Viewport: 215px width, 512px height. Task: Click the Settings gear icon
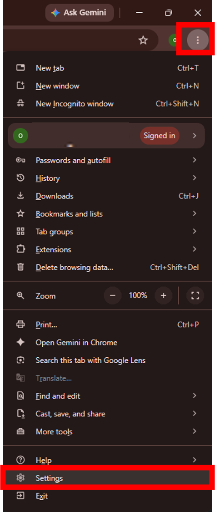pos(20,478)
